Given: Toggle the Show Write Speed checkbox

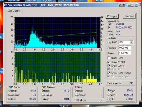Looking at the screenshot, I should coord(109,76).
